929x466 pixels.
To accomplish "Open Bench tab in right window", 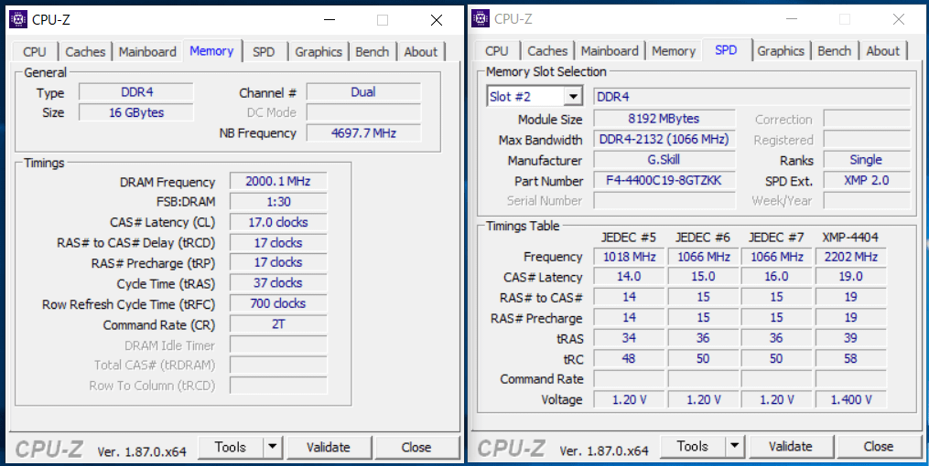I will [834, 51].
